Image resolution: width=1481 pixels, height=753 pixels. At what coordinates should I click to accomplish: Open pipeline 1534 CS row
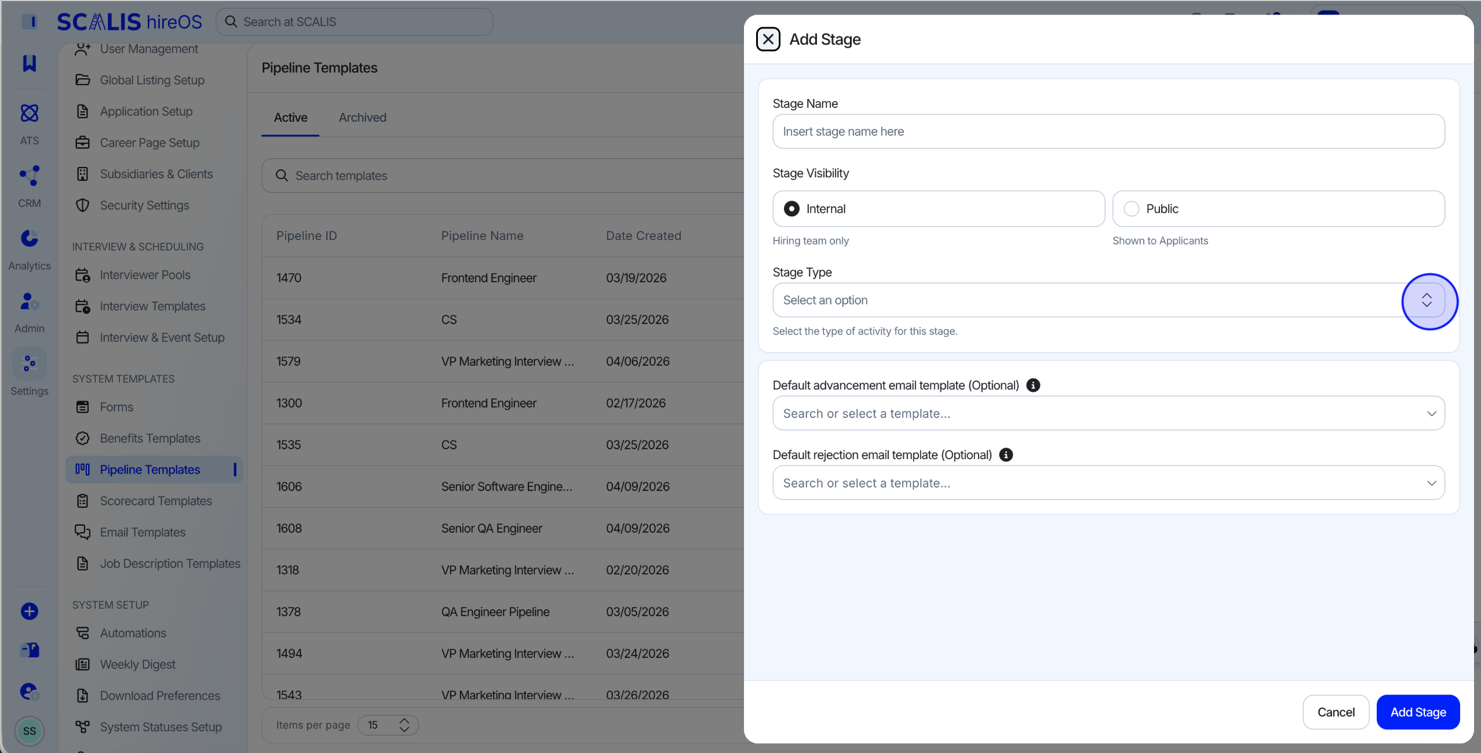click(502, 319)
